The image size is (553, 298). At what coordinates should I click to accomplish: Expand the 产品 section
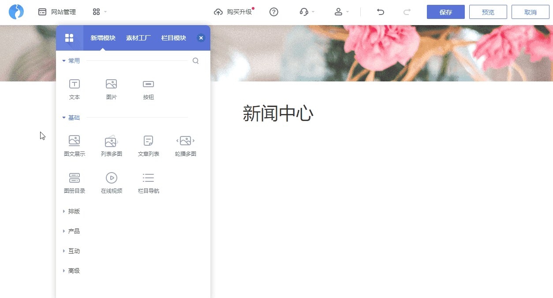(71, 231)
